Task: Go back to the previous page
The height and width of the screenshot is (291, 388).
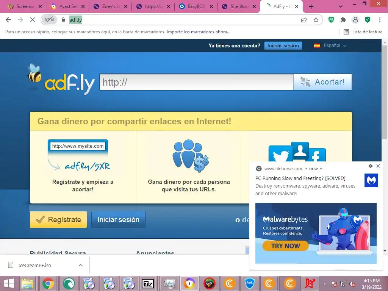Action: (8, 20)
